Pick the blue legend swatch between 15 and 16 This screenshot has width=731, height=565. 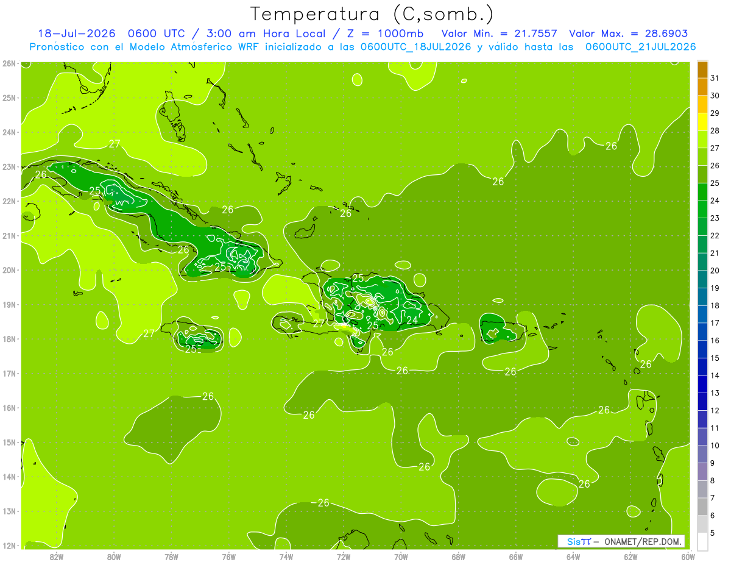(702, 349)
